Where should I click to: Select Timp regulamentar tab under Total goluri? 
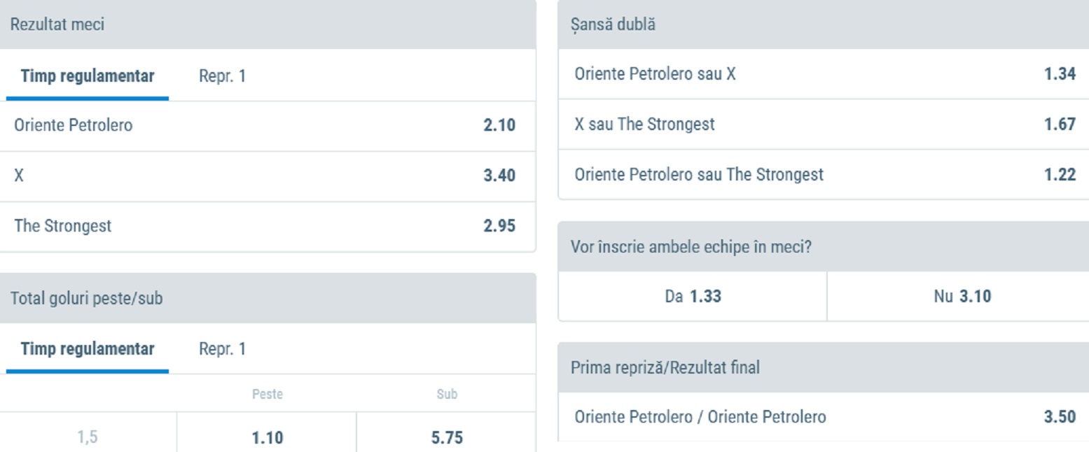coord(88,348)
